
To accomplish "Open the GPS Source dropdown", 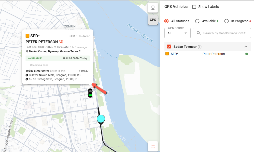I will 177,33.
